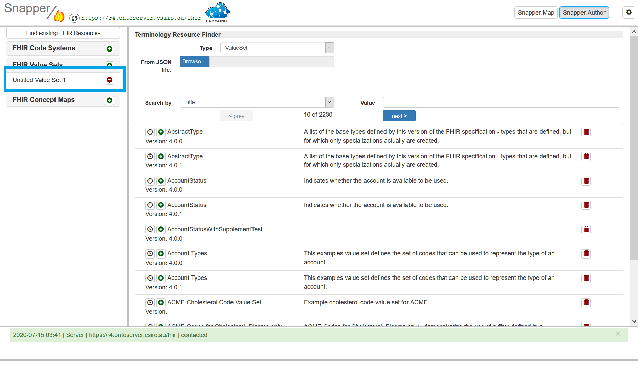Add AccountStatus version 4.0.1 via plus icon
The height and width of the screenshot is (370, 638).
161,205
